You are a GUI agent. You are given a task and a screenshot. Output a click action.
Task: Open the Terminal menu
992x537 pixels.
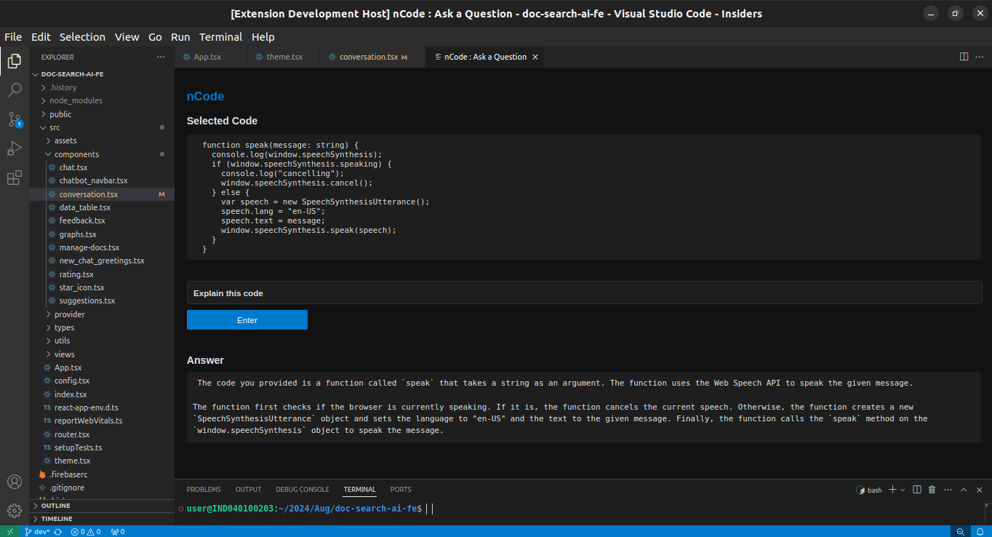(x=221, y=37)
